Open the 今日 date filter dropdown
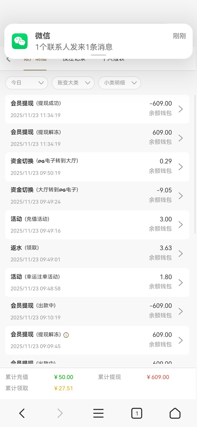Image resolution: width=197 pixels, height=427 pixels. [27, 83]
